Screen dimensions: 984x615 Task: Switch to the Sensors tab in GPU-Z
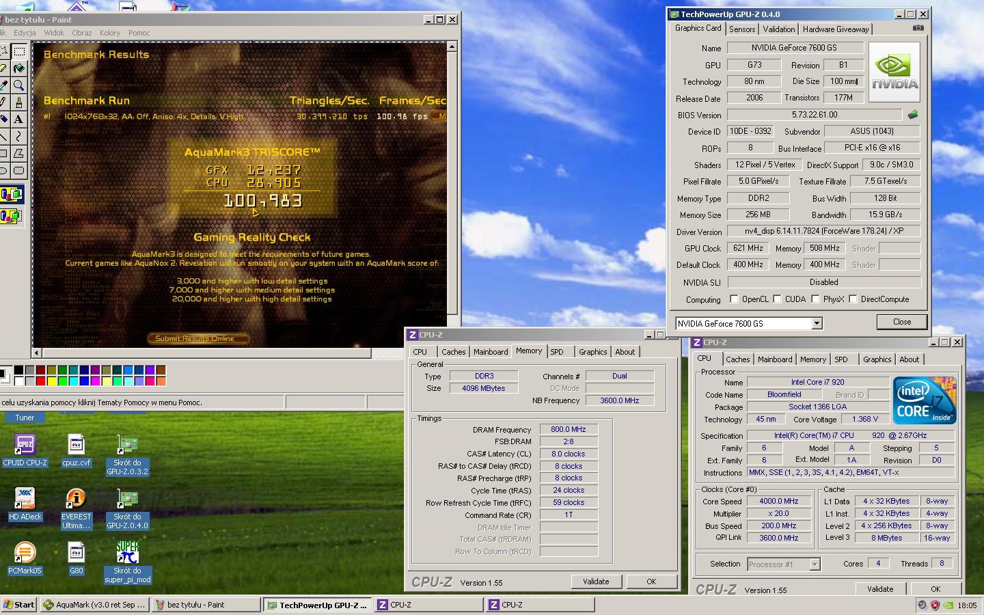pos(742,29)
